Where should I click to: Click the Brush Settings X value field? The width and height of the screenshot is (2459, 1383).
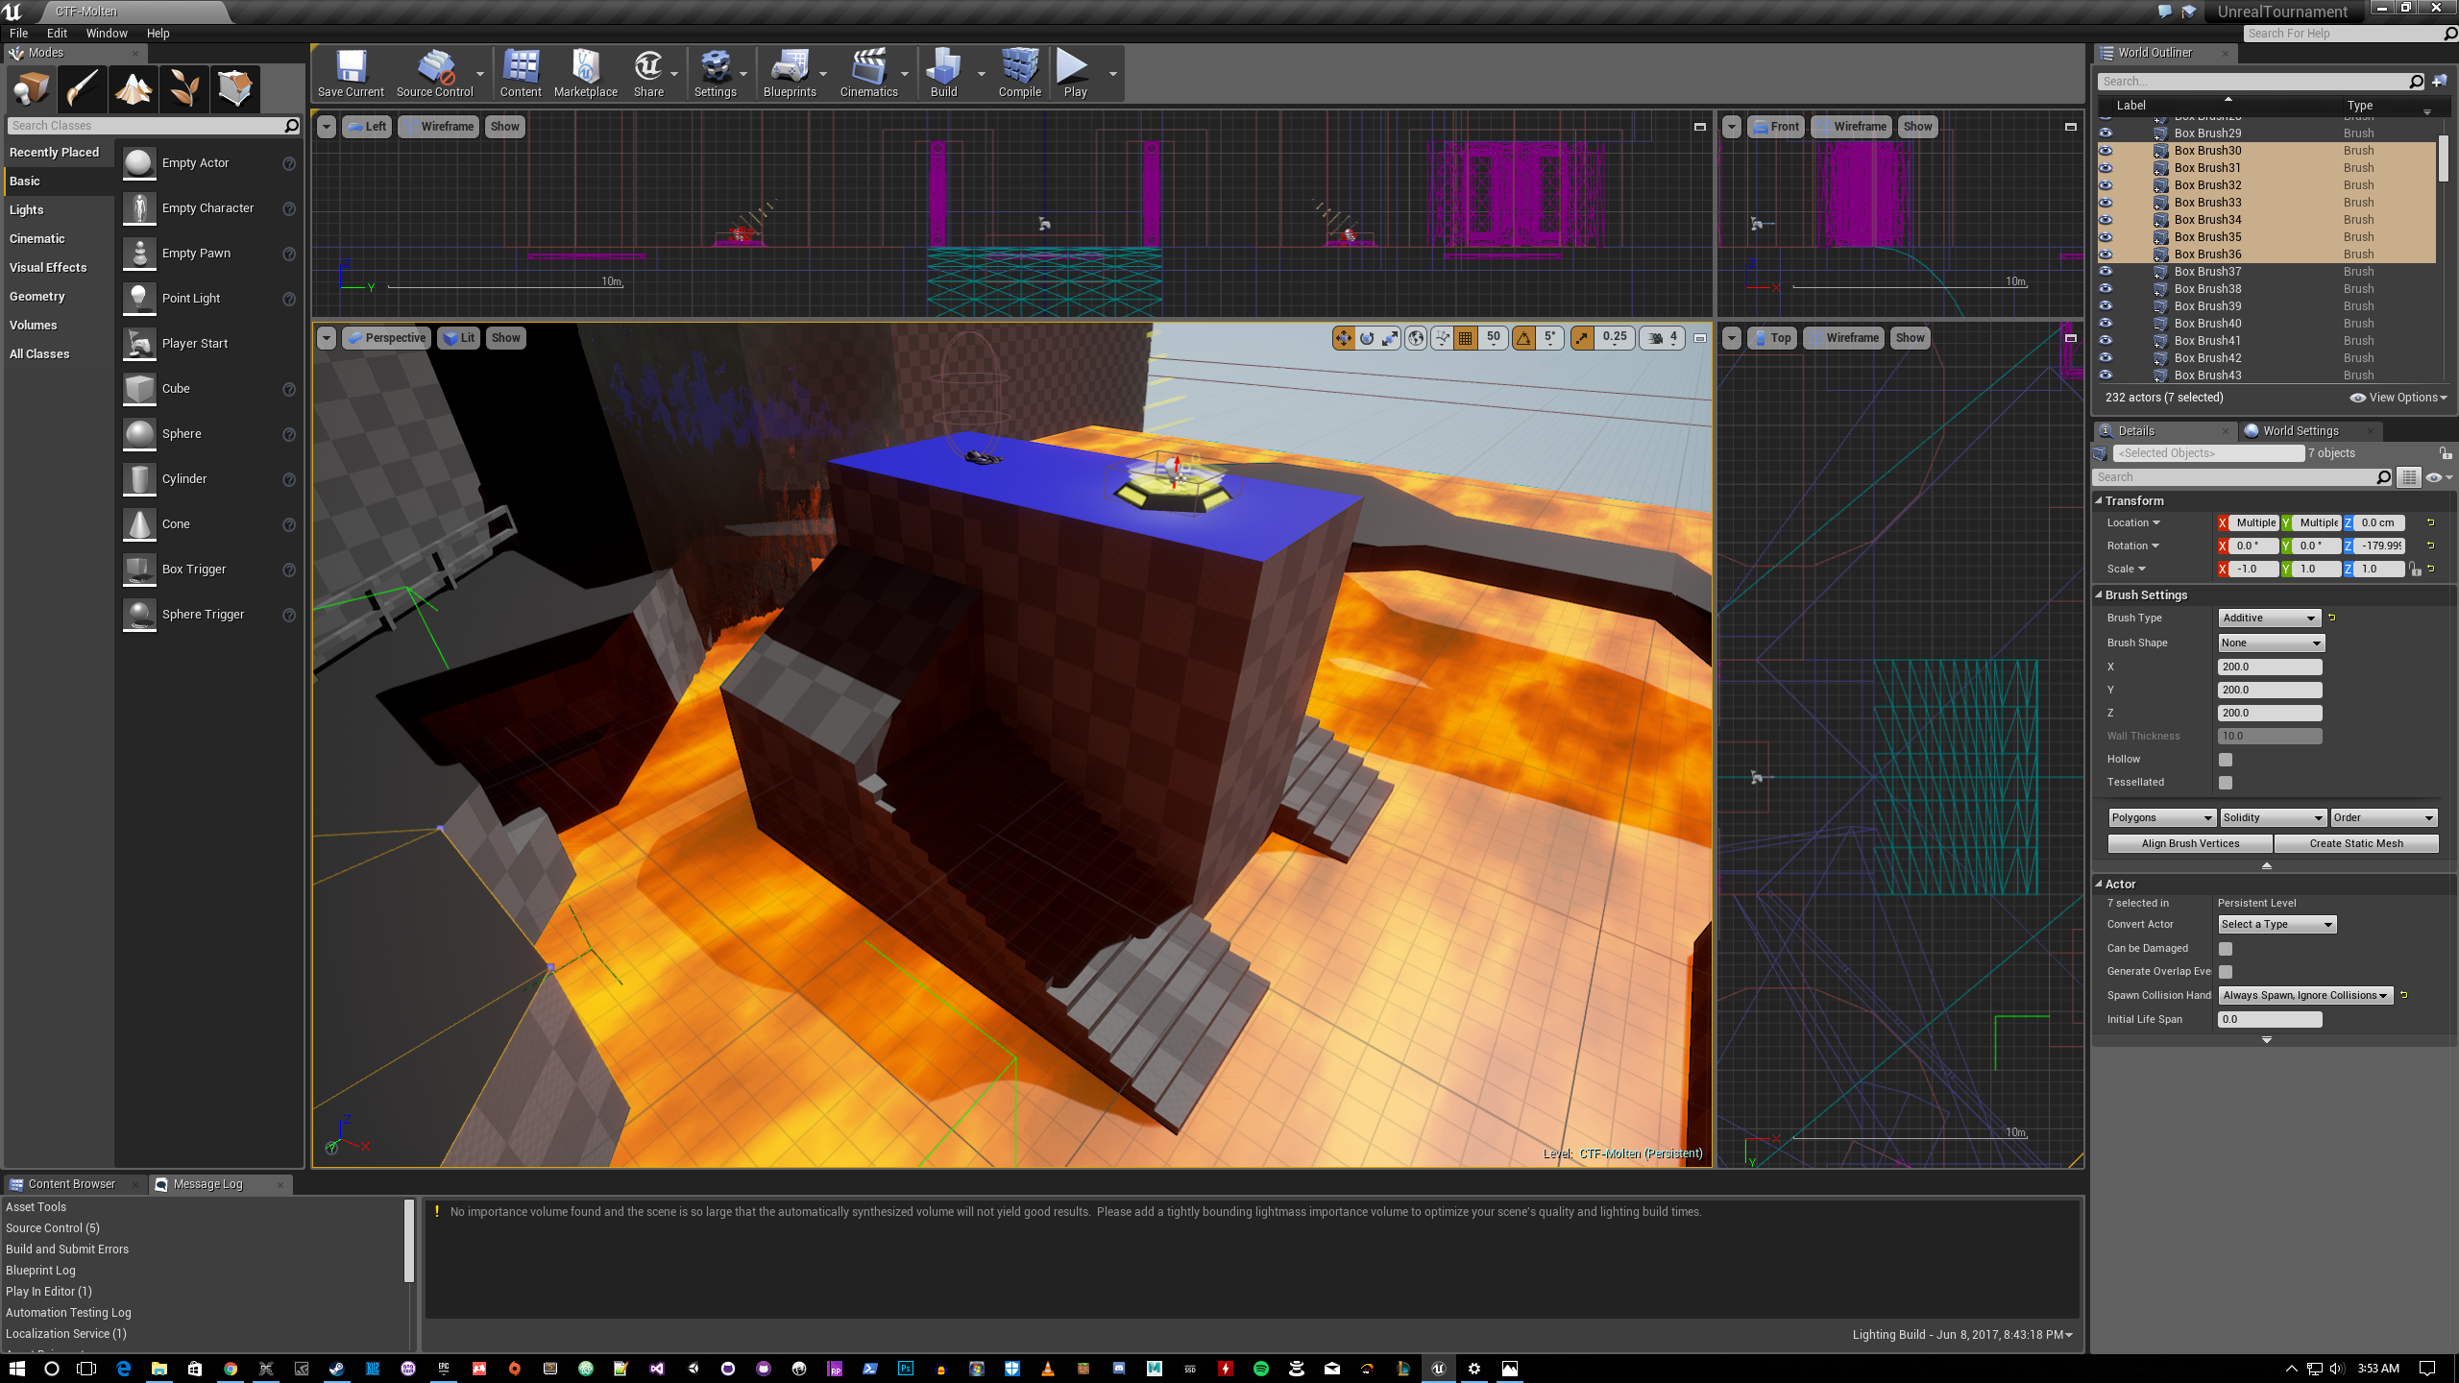(x=2270, y=667)
